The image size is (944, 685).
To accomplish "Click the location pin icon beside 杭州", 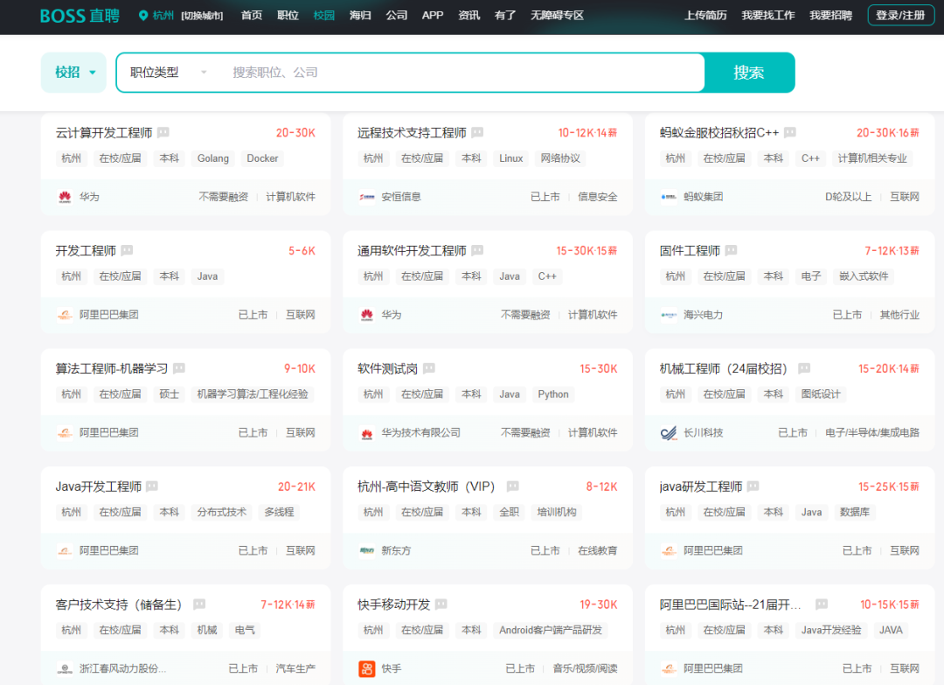I will point(143,16).
